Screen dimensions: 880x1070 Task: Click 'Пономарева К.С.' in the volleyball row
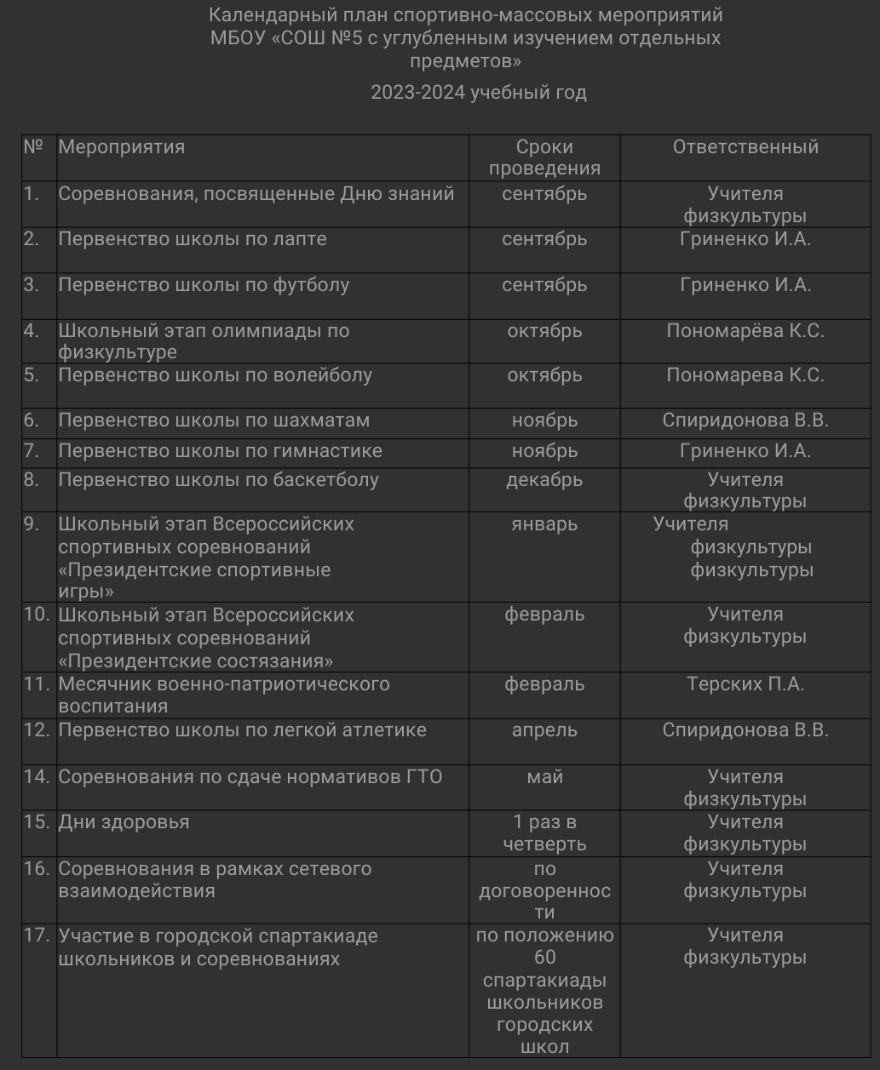point(745,375)
